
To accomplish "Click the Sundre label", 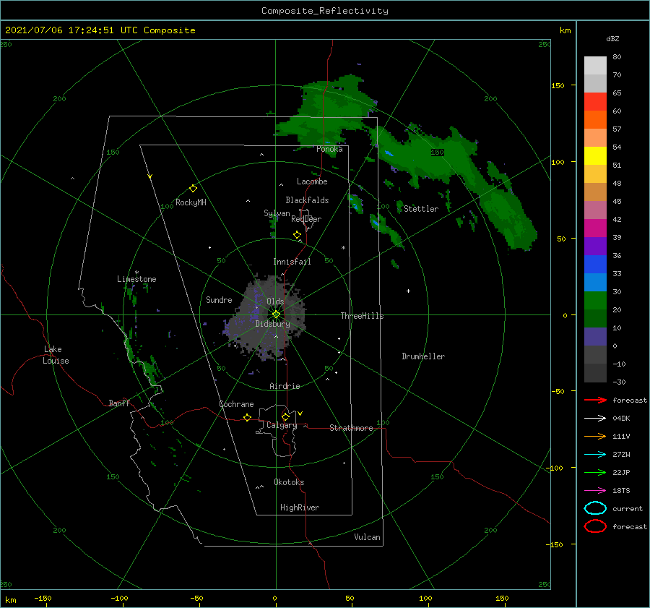I will (x=219, y=299).
